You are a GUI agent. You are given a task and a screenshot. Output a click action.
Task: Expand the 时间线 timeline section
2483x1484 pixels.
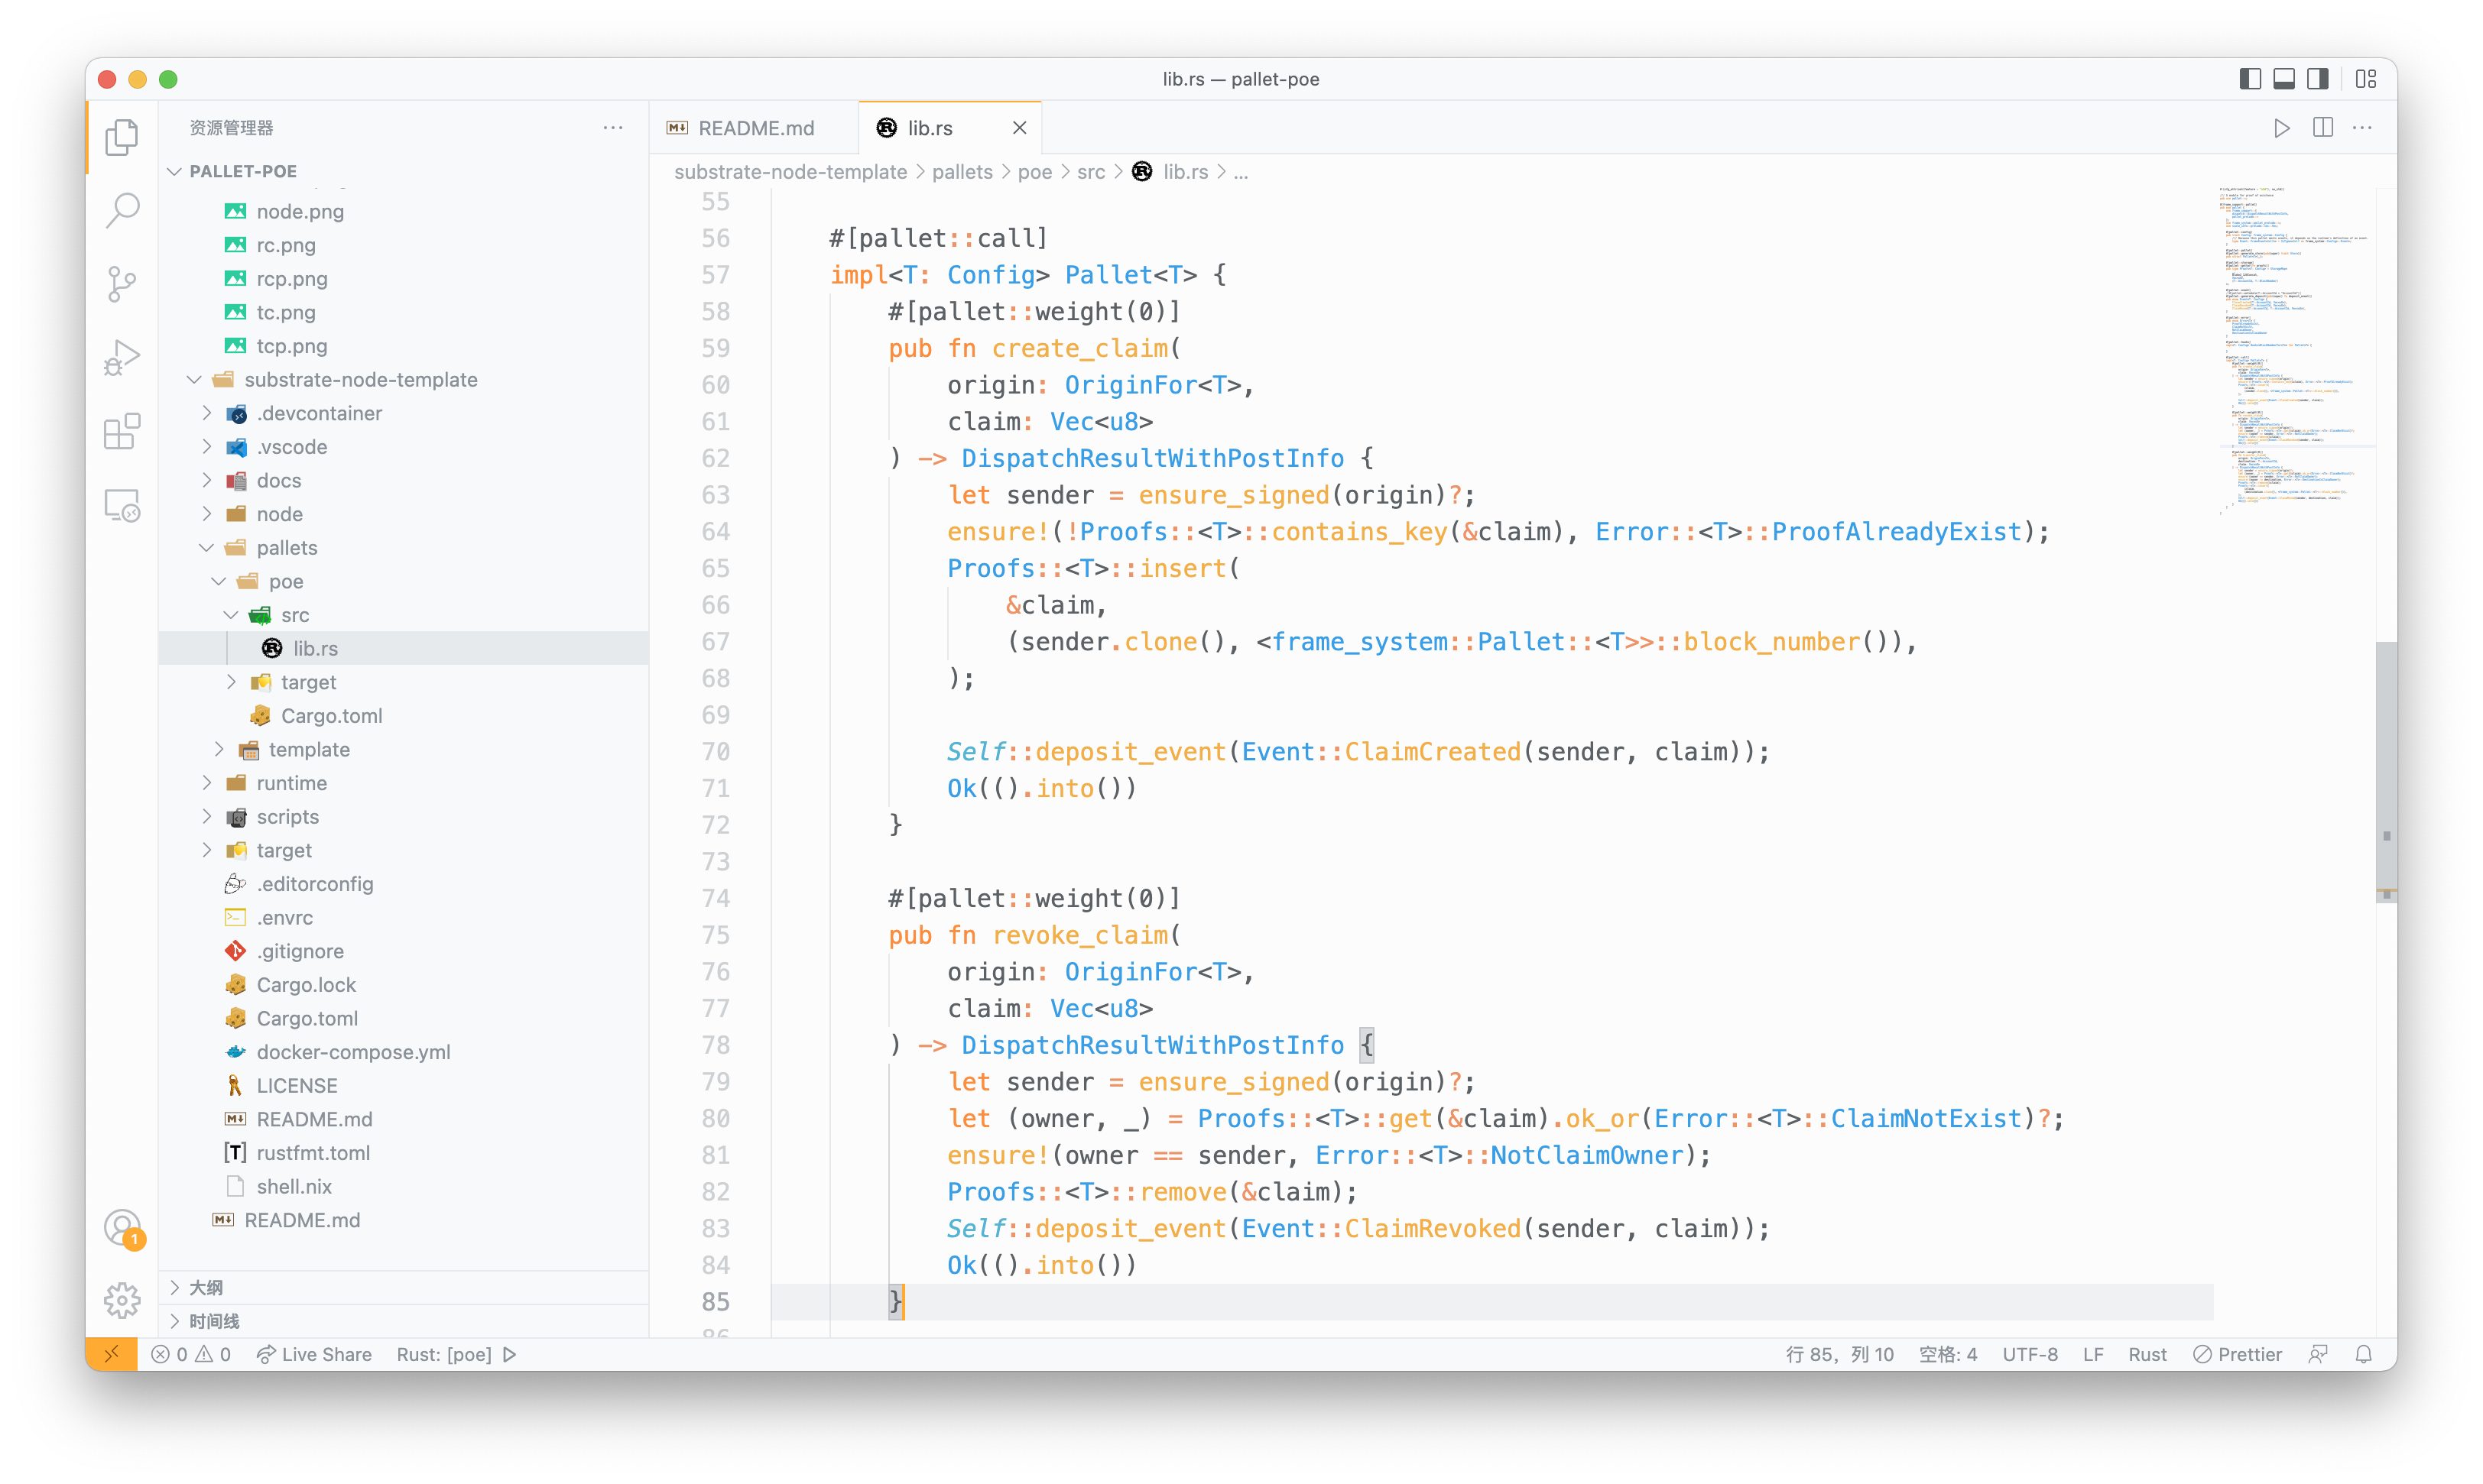point(403,1321)
